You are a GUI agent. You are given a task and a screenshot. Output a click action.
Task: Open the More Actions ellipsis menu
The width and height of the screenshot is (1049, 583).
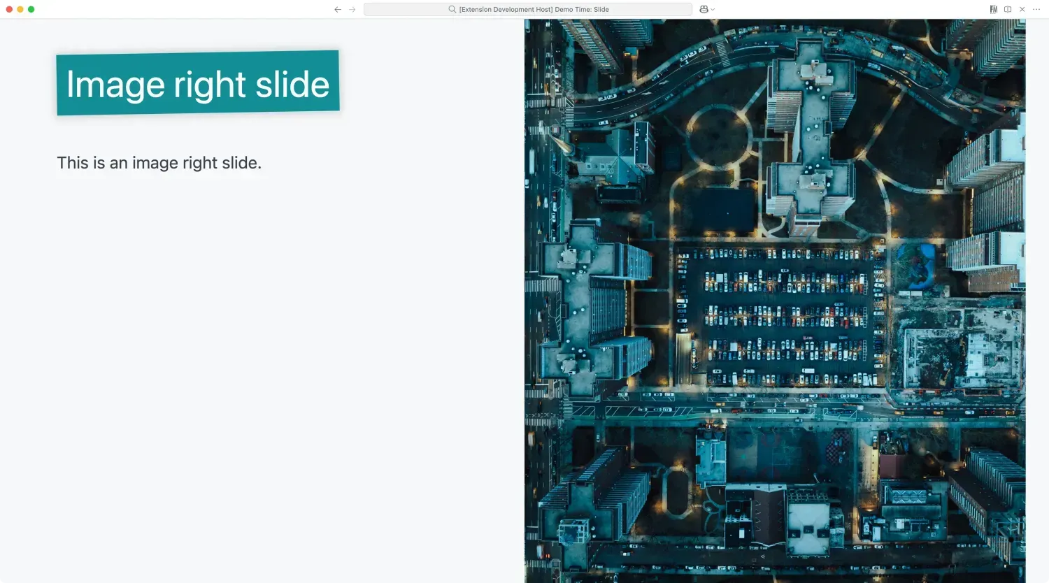[x=1036, y=10]
